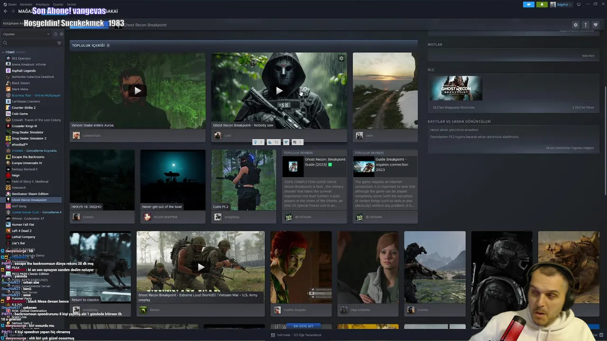Viewport: 607px width, 341px height.
Task: Open the game settings gear icon
Action: (x=576, y=25)
